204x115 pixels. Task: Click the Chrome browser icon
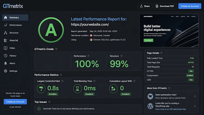91,40
